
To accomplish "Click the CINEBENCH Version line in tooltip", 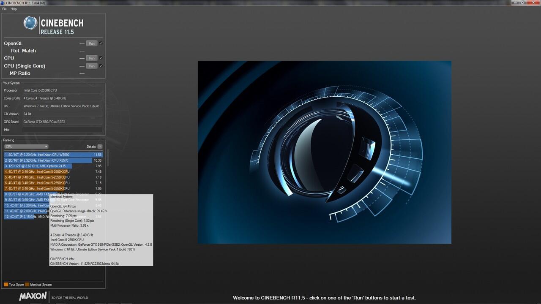I will click(85, 263).
